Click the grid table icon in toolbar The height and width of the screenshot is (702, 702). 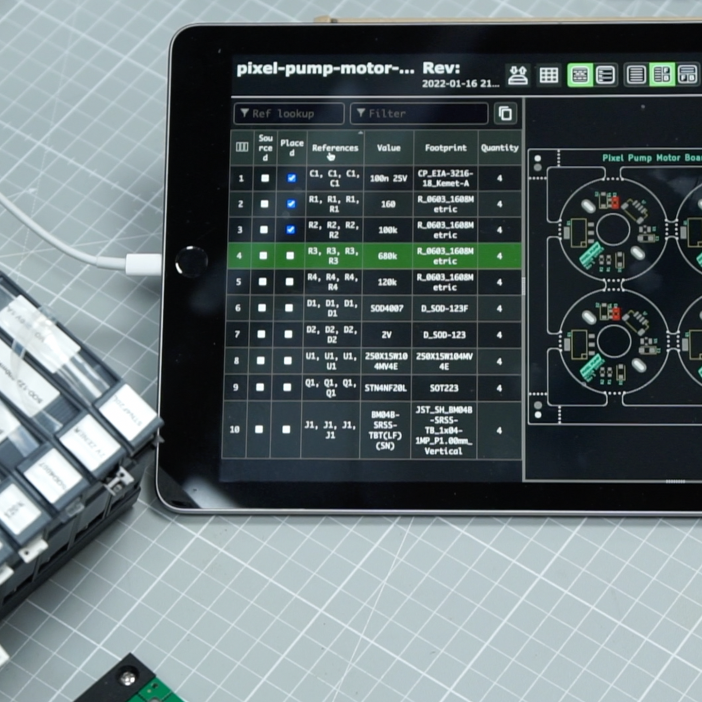[548, 75]
